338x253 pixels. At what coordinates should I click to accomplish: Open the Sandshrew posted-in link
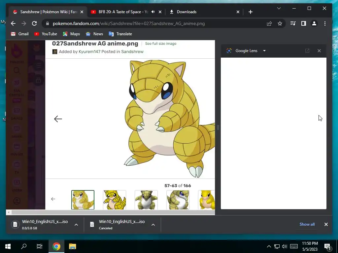132,52
